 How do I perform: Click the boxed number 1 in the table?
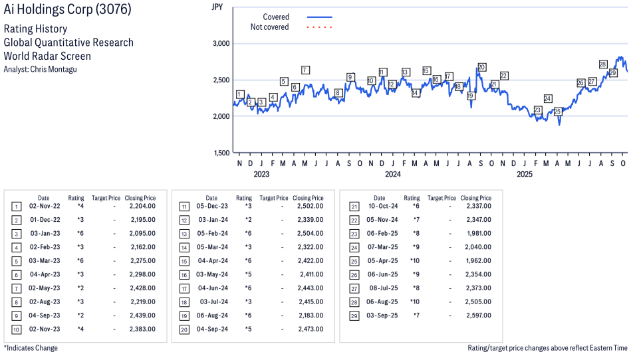point(16,206)
